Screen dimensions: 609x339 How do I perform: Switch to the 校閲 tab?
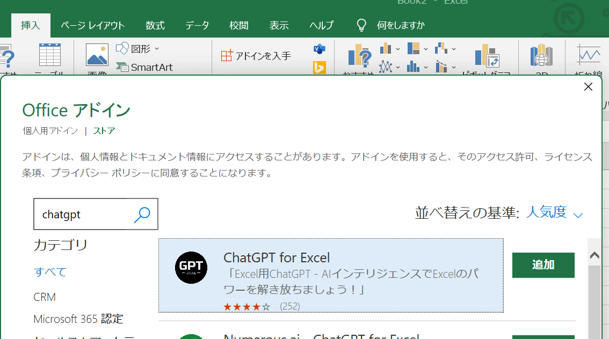pyautogui.click(x=238, y=26)
